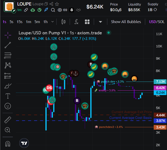Screen dimensions: 167x150
Task: Expand the timeframe dropdown chevron
Action: [52, 22]
